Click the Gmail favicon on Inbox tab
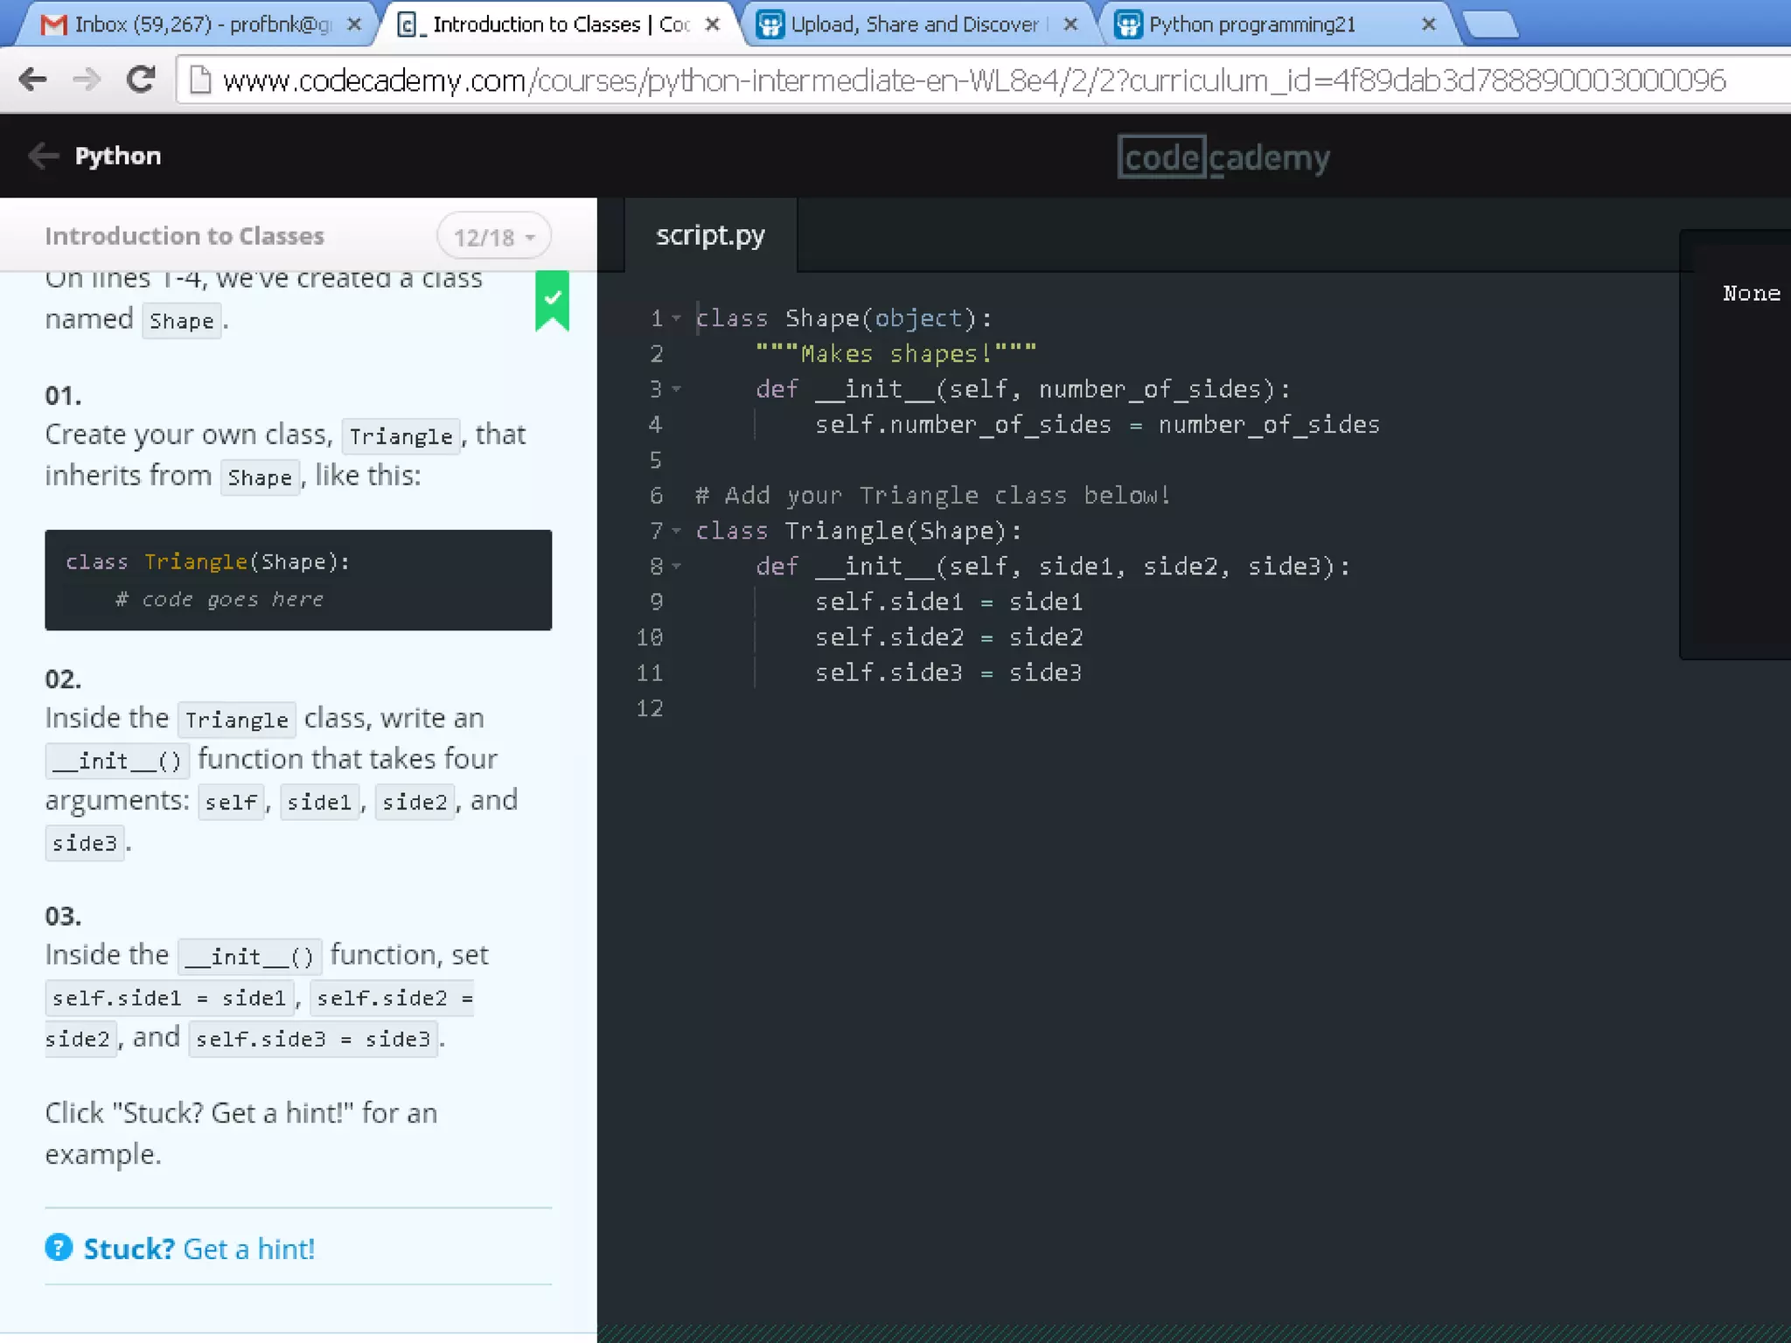The height and width of the screenshot is (1343, 1791). pos(54,24)
